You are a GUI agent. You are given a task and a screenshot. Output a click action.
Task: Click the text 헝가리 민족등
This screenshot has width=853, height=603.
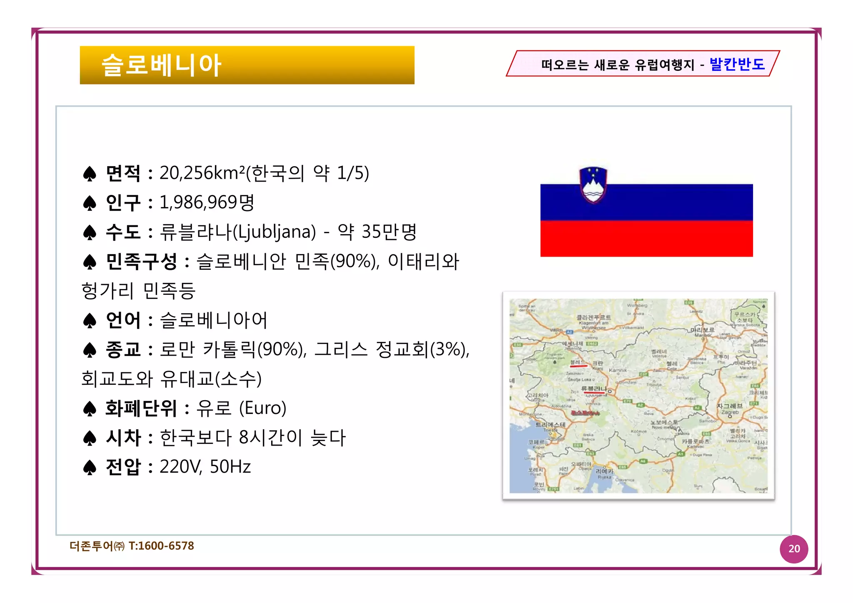pyautogui.click(x=138, y=291)
